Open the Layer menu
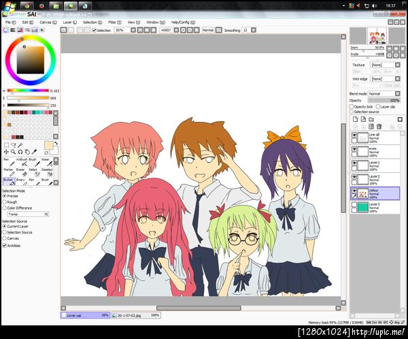 [x=70, y=22]
